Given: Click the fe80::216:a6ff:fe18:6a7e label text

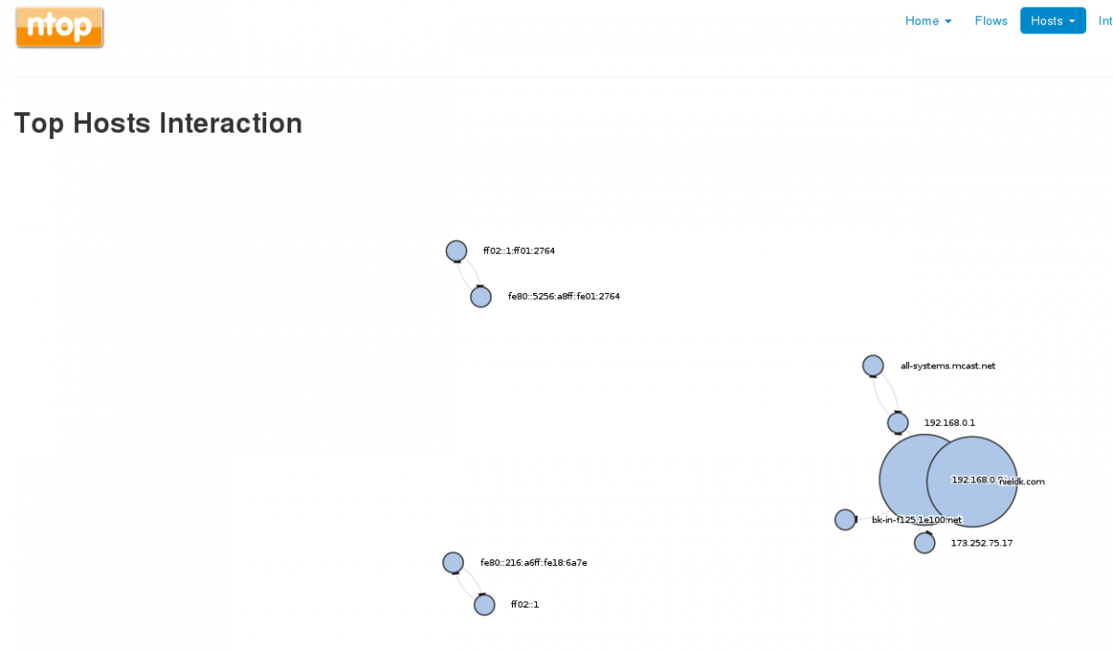Looking at the screenshot, I should tap(533, 562).
